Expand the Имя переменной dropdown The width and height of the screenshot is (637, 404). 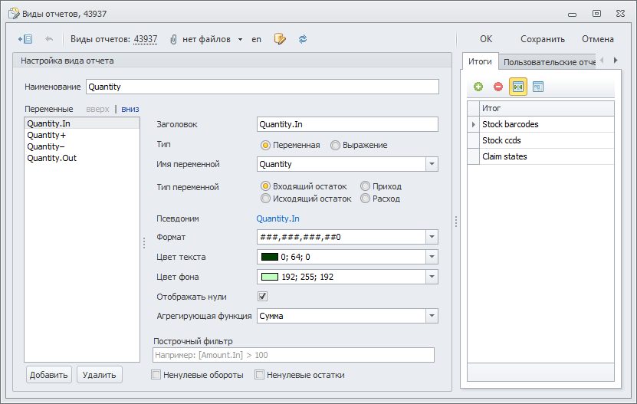tap(432, 164)
